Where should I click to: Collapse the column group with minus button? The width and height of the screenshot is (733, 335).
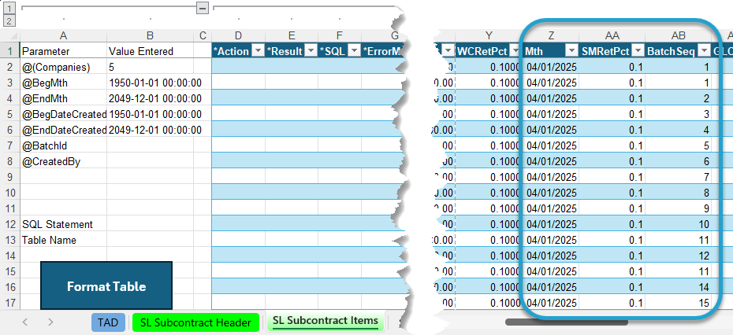click(203, 8)
